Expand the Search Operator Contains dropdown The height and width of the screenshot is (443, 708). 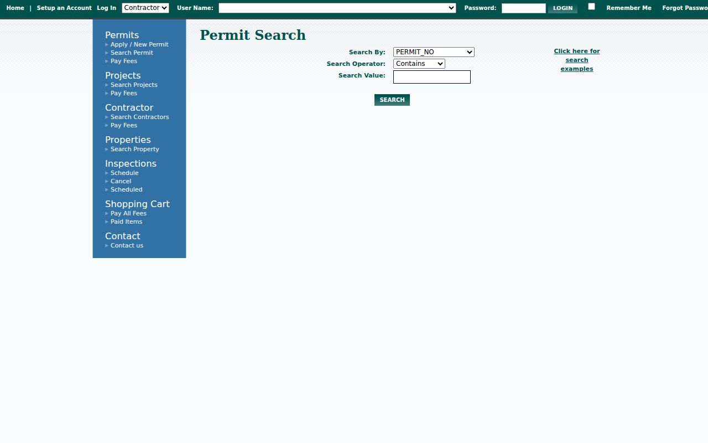point(419,64)
